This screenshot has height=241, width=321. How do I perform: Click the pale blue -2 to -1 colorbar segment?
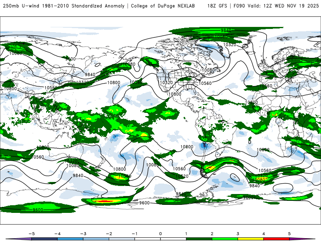[122, 239]
